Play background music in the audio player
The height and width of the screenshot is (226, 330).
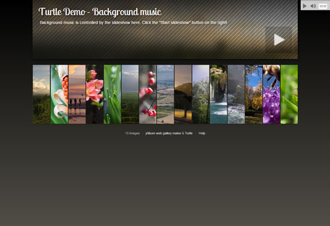[x=305, y=6]
